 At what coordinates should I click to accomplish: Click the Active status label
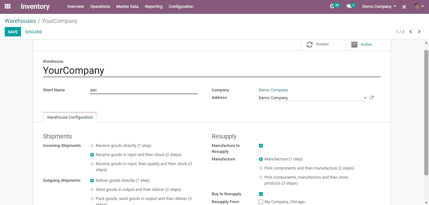coord(366,45)
